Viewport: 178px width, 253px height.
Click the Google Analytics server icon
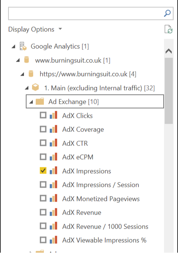(23, 46)
